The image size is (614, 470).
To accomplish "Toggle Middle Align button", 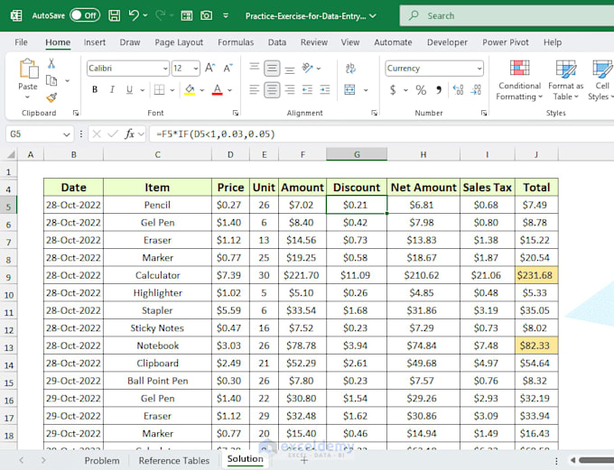I will tap(272, 68).
